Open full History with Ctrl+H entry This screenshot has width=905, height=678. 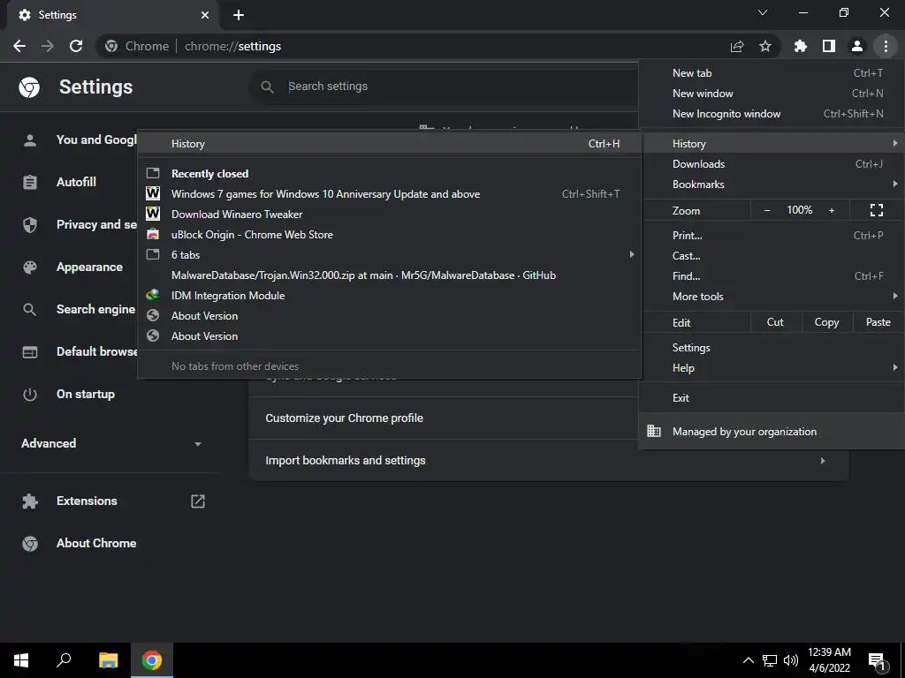click(x=389, y=144)
